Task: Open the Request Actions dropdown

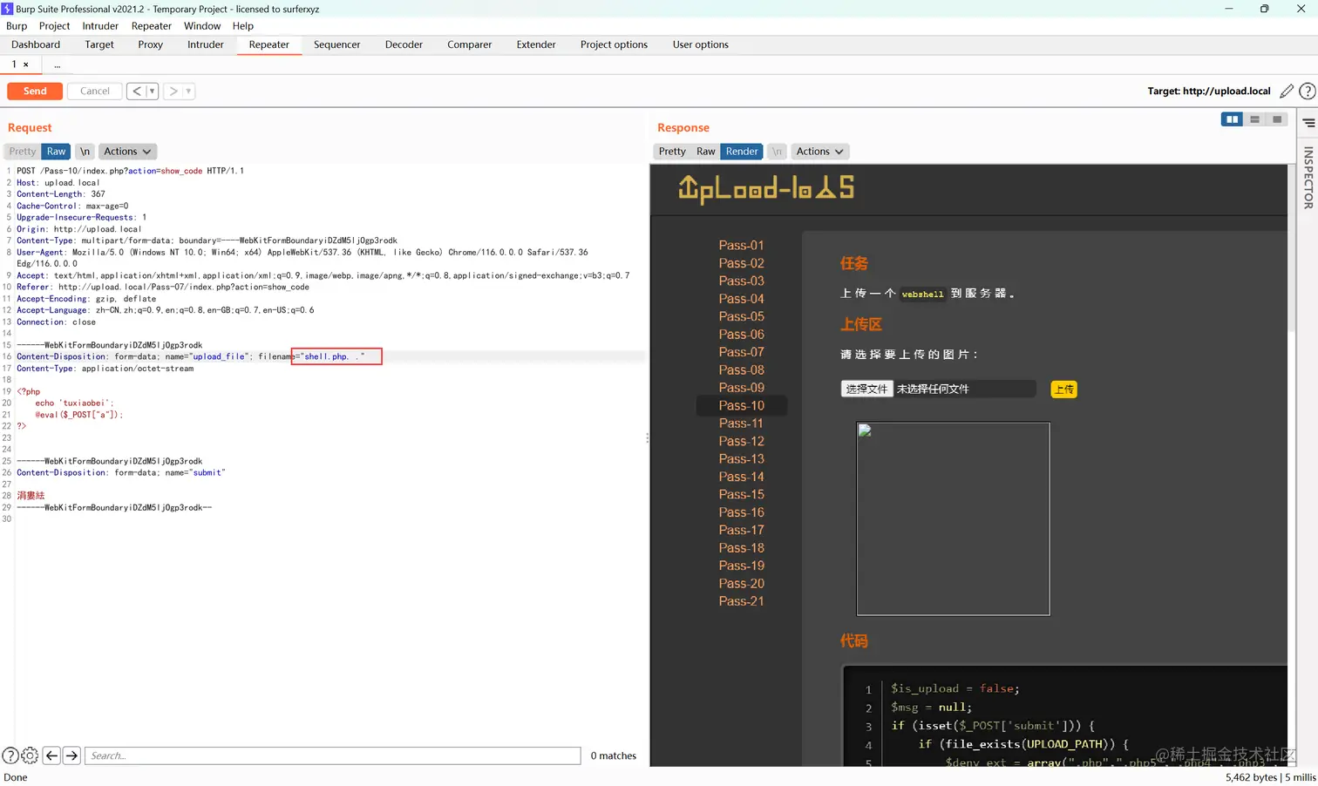Action: click(127, 152)
